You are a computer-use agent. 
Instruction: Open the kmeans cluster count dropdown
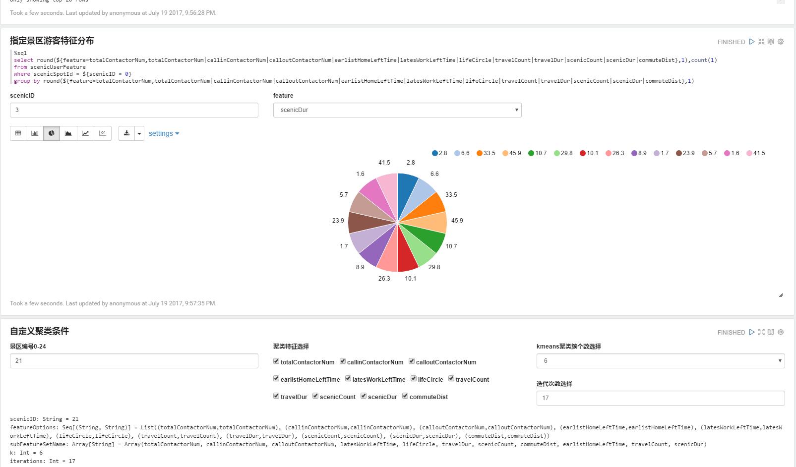pos(660,361)
